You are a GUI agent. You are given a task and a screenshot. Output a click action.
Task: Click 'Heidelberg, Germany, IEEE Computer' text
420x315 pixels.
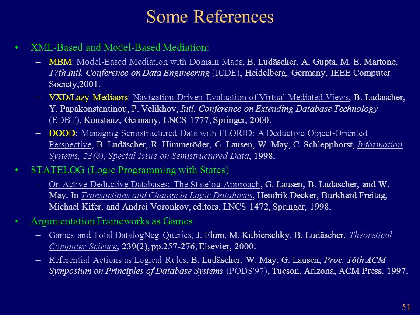(x=318, y=73)
